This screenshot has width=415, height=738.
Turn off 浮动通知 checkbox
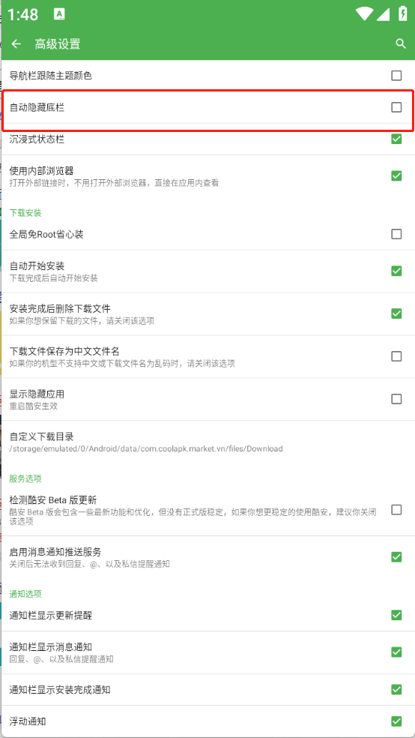(396, 721)
